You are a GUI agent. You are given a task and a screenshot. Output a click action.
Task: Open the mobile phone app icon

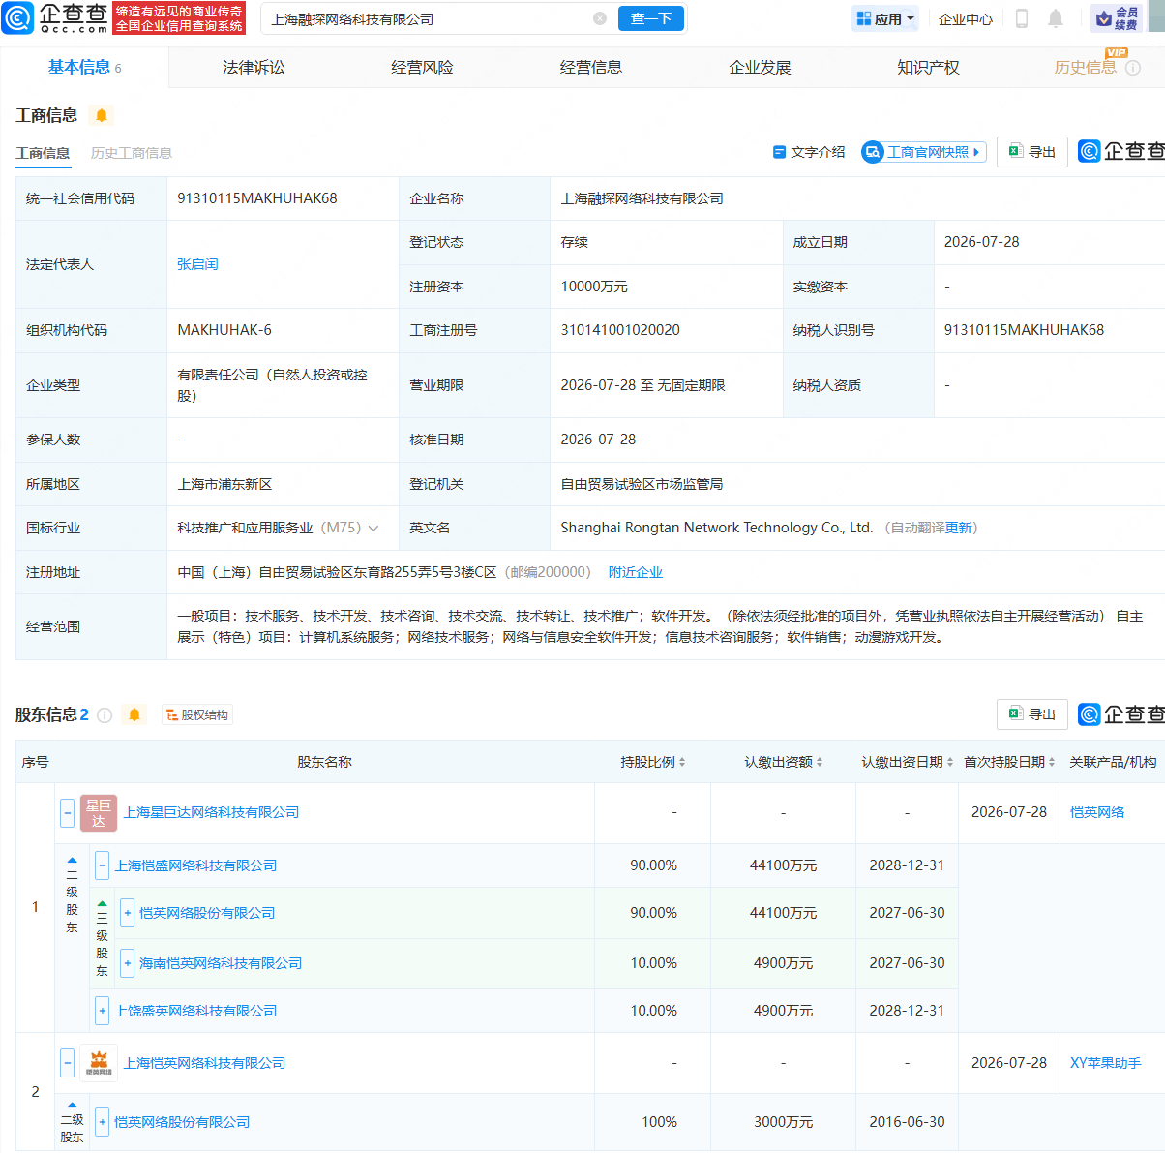(1022, 18)
